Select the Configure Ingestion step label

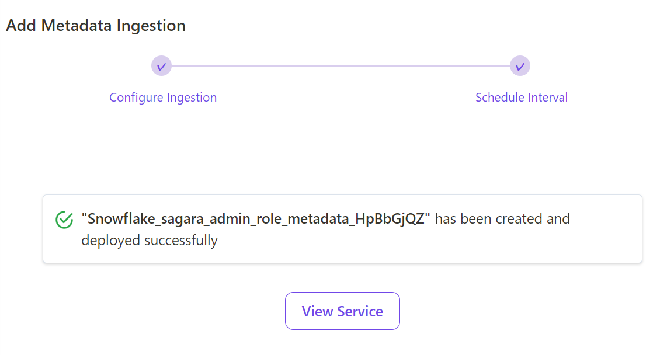pyautogui.click(x=163, y=98)
